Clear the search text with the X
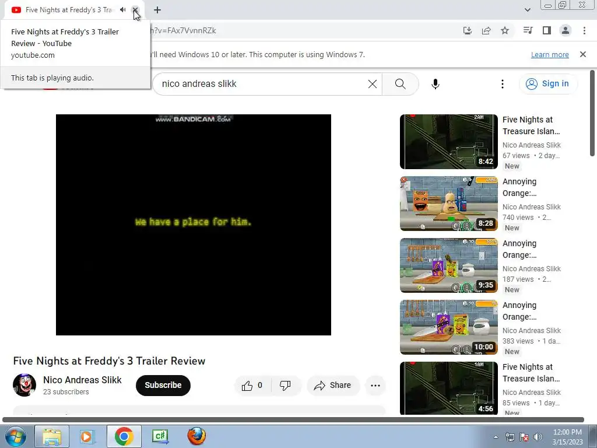Screen dimensions: 597x448 373,84
